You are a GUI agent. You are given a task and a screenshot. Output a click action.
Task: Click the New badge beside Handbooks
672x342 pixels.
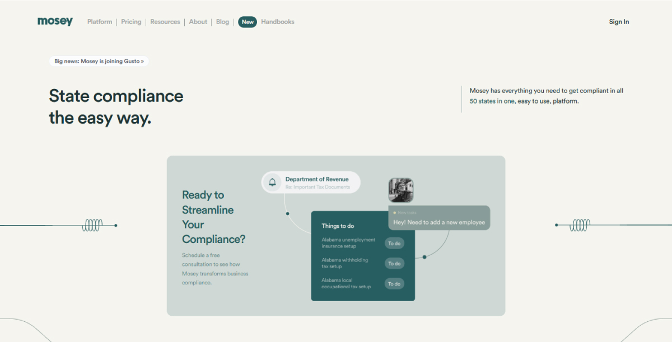(248, 22)
